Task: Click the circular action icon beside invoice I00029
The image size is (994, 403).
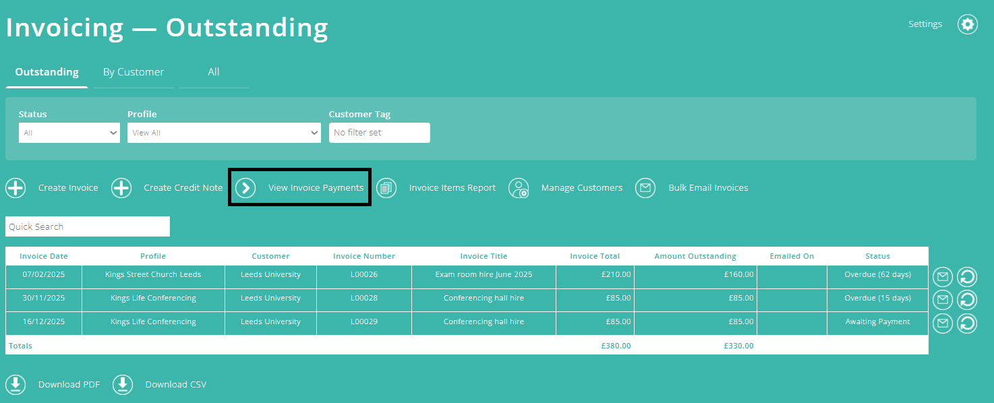Action: pyautogui.click(x=966, y=323)
